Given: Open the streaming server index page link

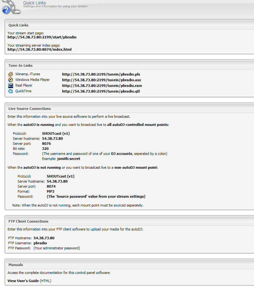Looking at the screenshot, I should click(x=40, y=49).
